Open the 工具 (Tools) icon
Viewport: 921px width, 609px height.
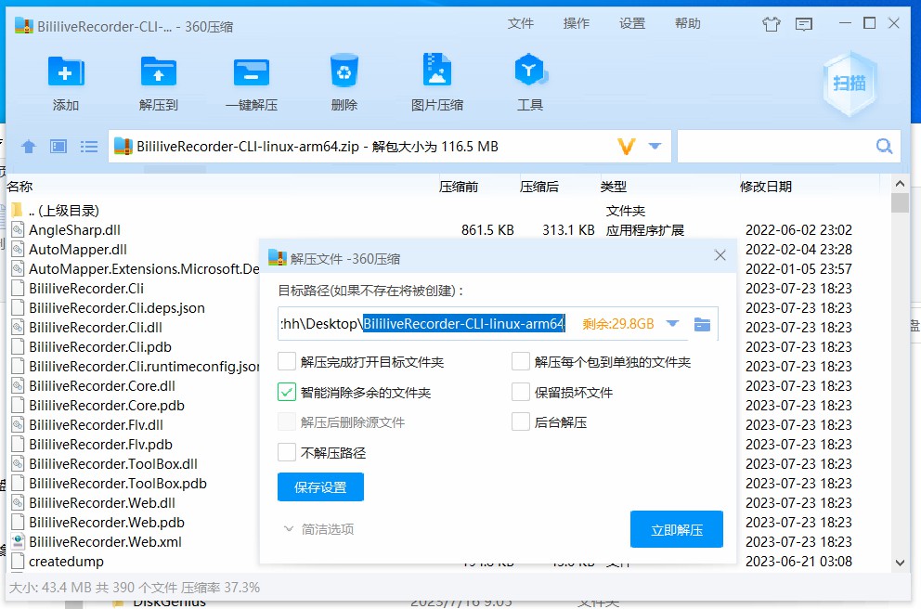530,71
